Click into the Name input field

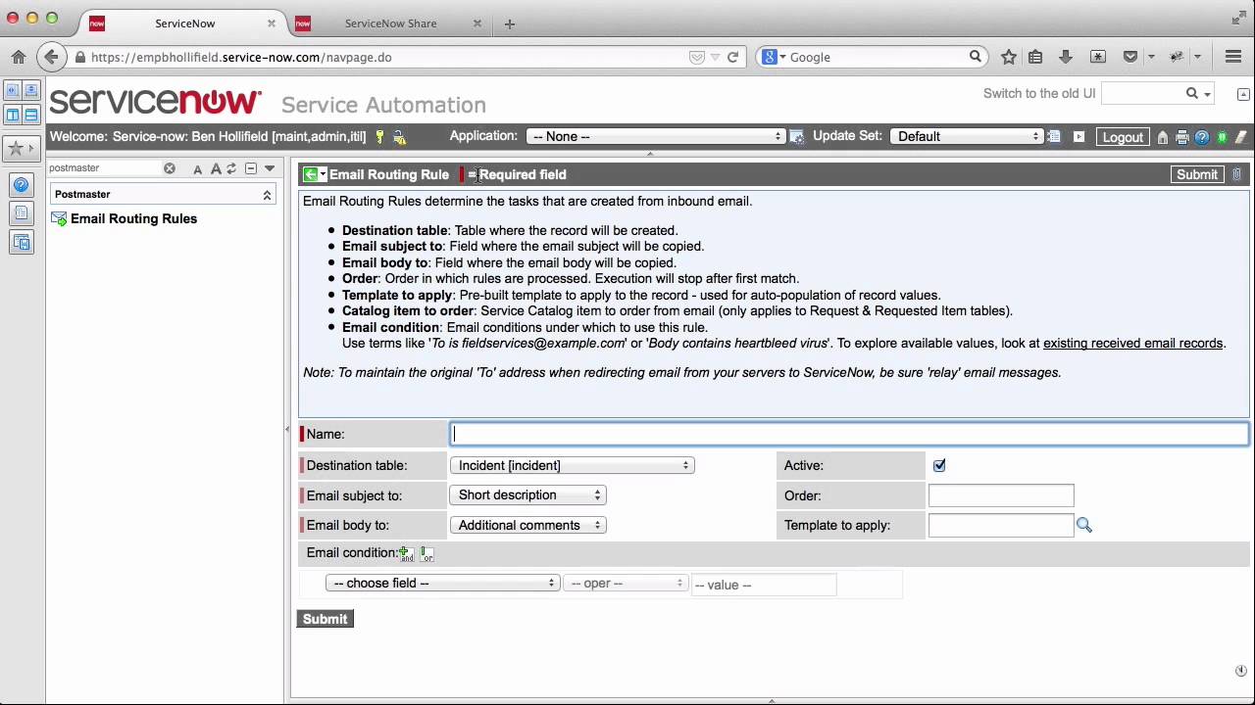tap(849, 435)
